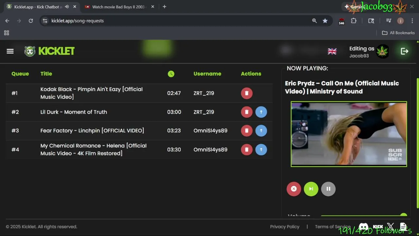Open the browser zoom indicator
This screenshot has height=236, width=419.
(x=314, y=21)
